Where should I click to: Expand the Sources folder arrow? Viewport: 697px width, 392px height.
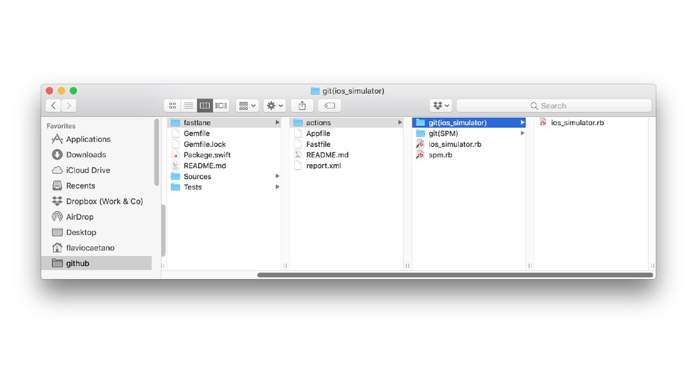(277, 176)
